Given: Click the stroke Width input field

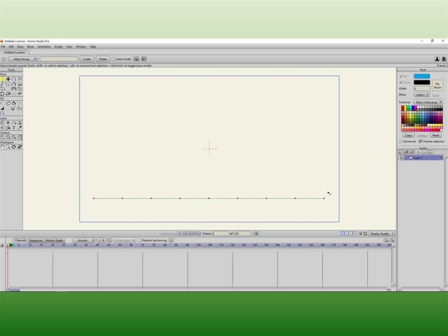Looking at the screenshot, I should coord(422,88).
